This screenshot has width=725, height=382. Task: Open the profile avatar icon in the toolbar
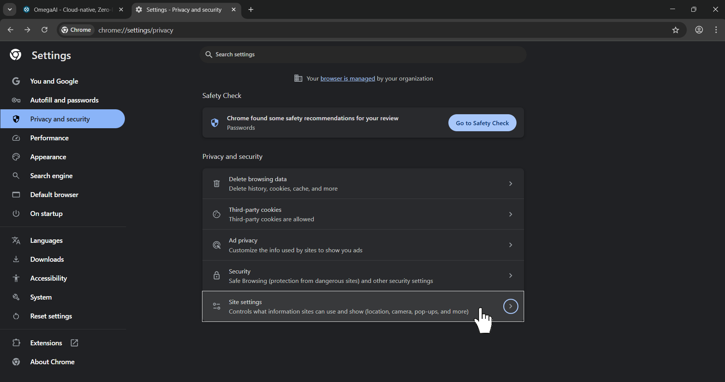pyautogui.click(x=699, y=30)
